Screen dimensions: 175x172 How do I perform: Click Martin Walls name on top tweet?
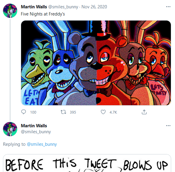pyautogui.click(x=34, y=7)
